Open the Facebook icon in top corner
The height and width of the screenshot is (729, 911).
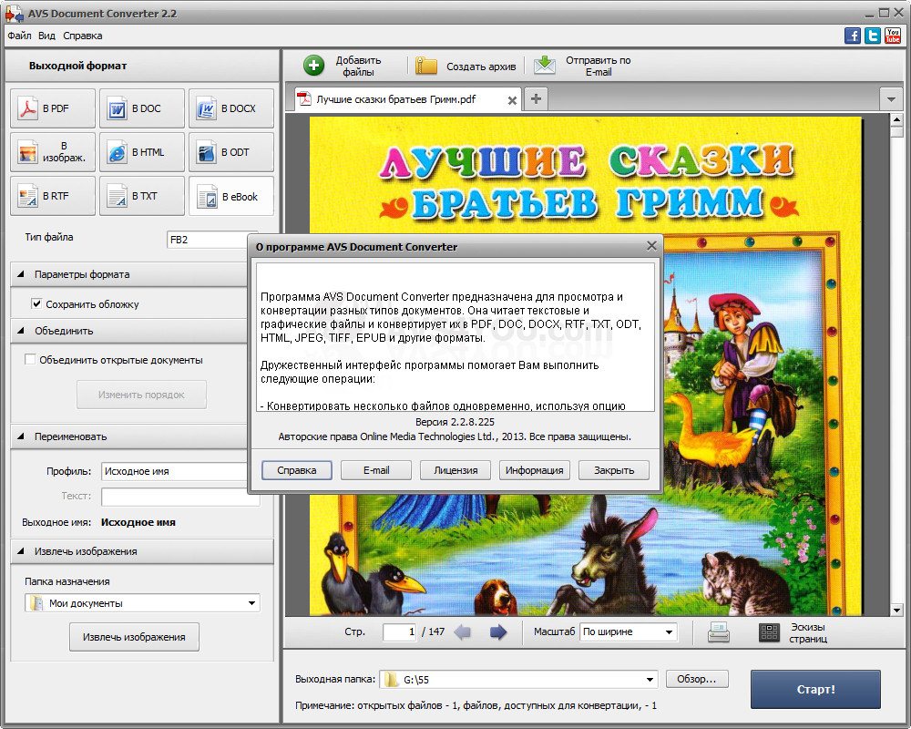click(x=853, y=36)
